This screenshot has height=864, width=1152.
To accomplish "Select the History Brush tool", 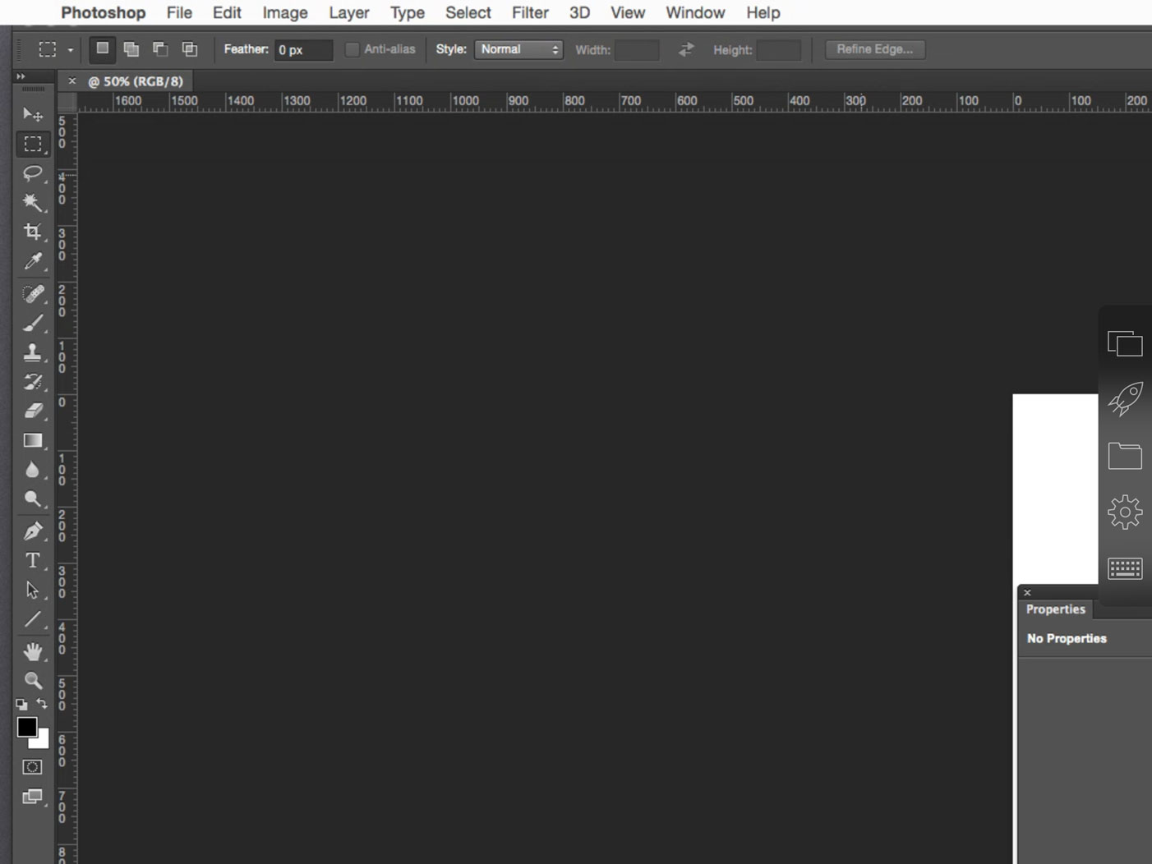I will 33,382.
